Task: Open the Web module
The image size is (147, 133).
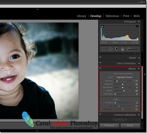Action: click(136, 16)
